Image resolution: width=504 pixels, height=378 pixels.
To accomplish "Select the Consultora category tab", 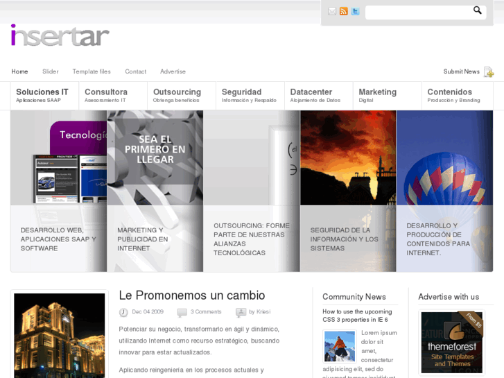I will 113,96.
